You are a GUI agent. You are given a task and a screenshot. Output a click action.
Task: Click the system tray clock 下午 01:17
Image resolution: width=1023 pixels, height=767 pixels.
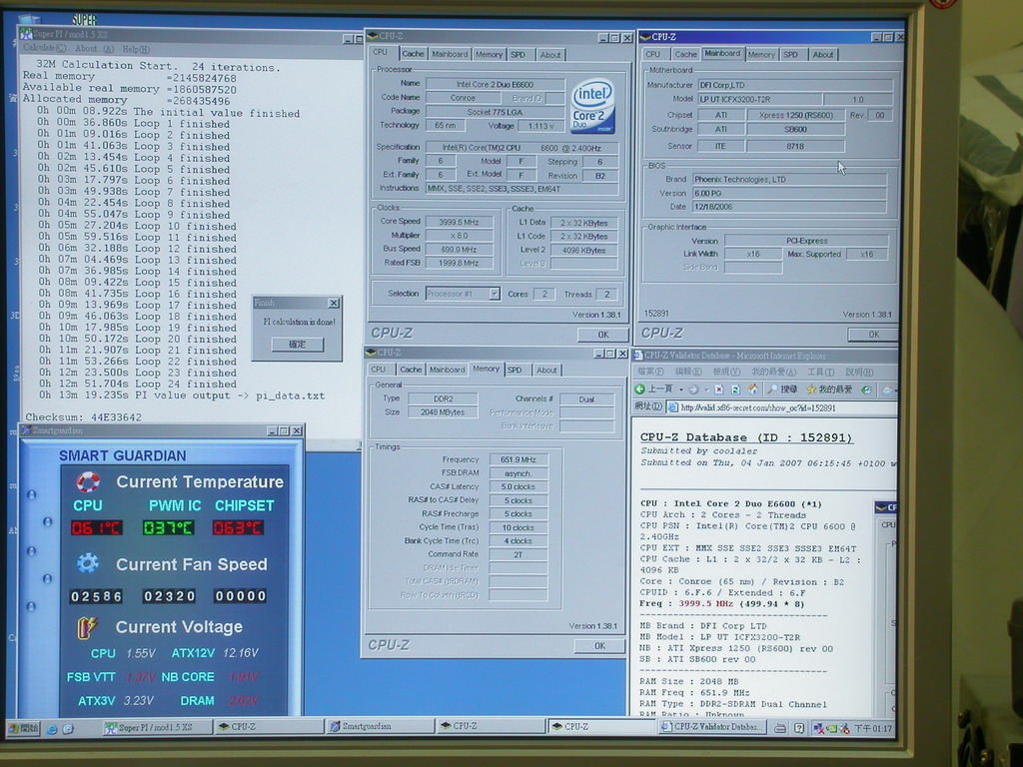coord(873,728)
